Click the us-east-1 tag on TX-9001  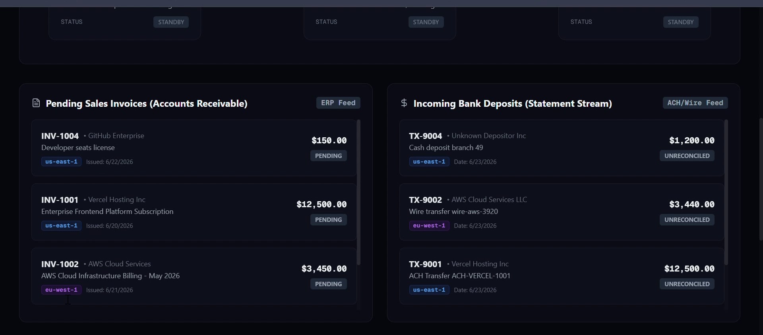(x=429, y=290)
